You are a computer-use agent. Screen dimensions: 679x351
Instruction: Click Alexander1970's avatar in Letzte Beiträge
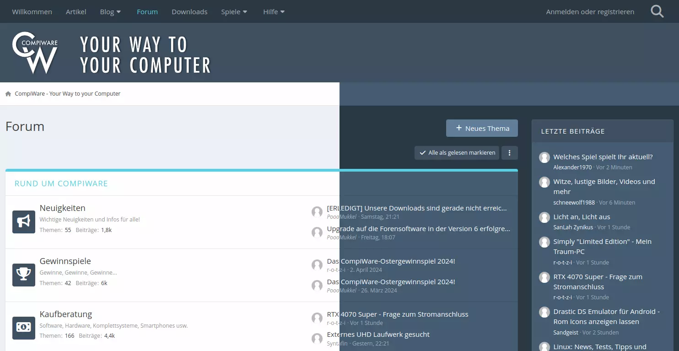click(544, 157)
